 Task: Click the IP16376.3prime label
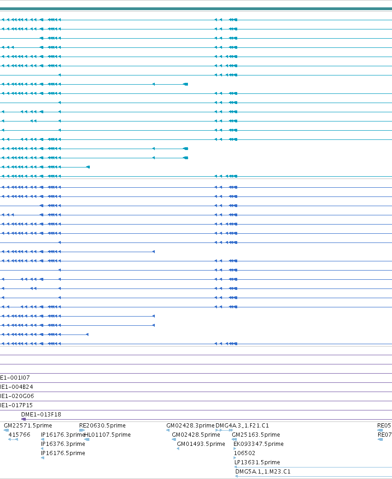63,444
